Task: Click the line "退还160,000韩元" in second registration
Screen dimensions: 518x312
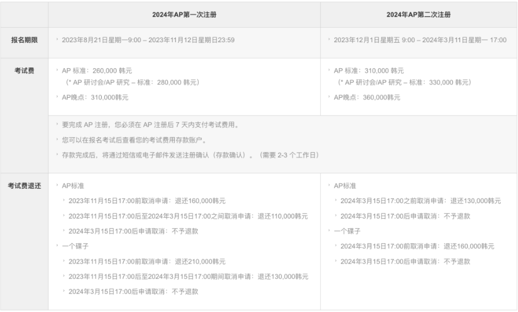Action: point(418,246)
